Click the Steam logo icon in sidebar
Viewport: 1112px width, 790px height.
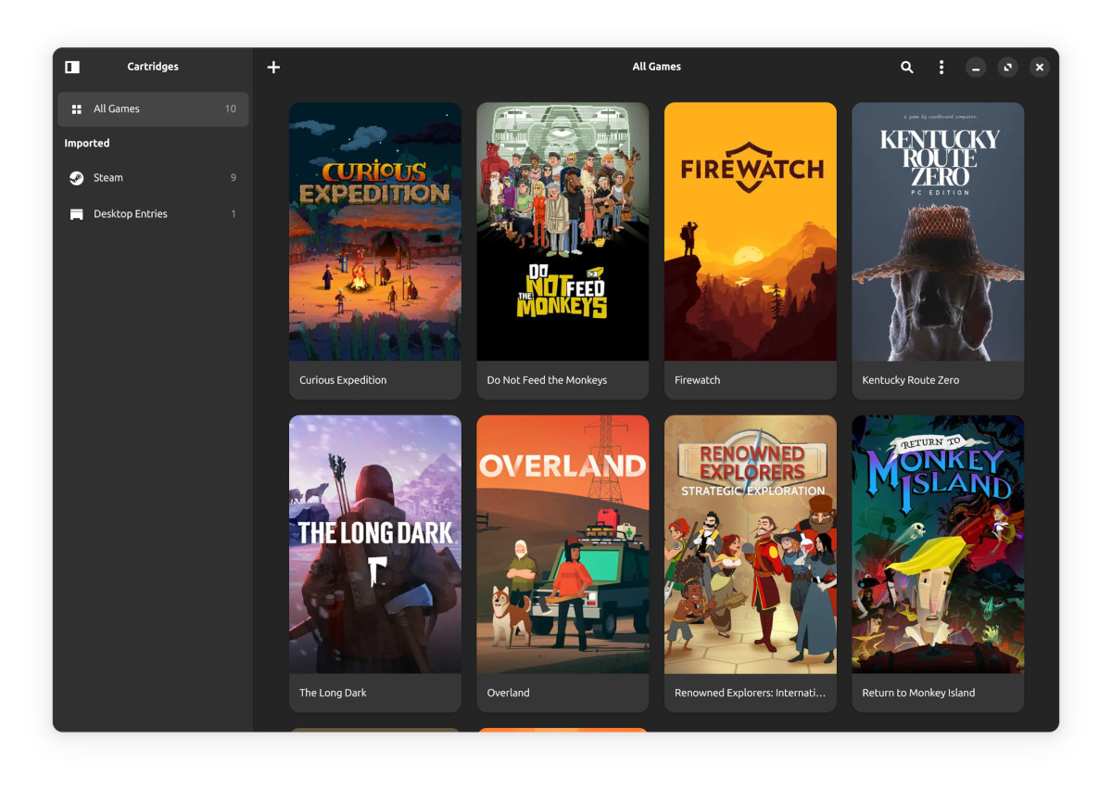tap(77, 178)
